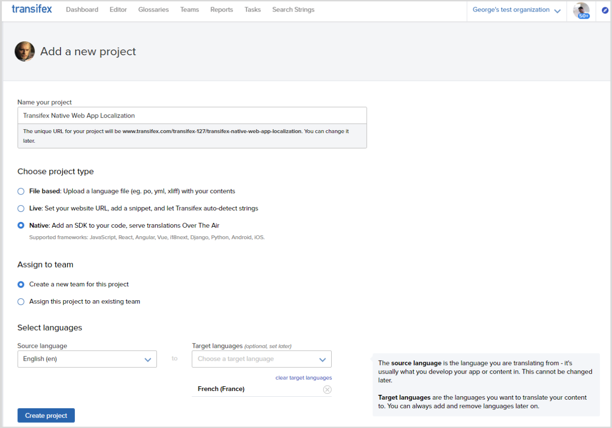The width and height of the screenshot is (612, 428).
Task: Click the Create project button
Action: (46, 416)
